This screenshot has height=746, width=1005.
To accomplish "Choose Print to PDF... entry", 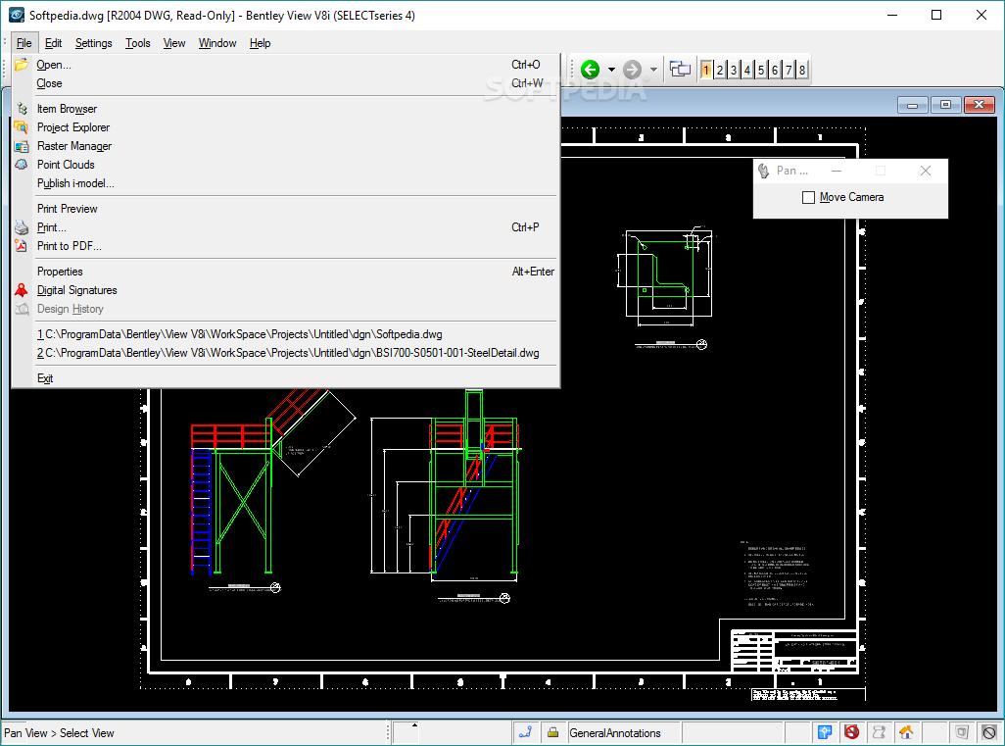I will point(286,246).
